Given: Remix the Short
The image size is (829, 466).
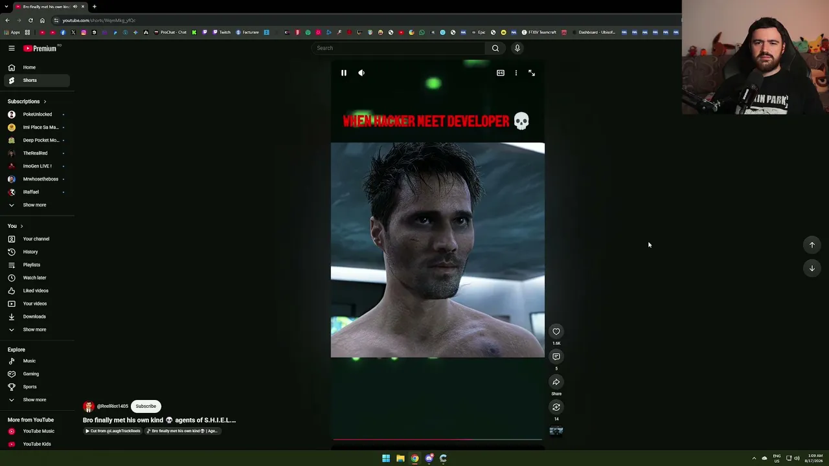Looking at the screenshot, I should (556, 407).
